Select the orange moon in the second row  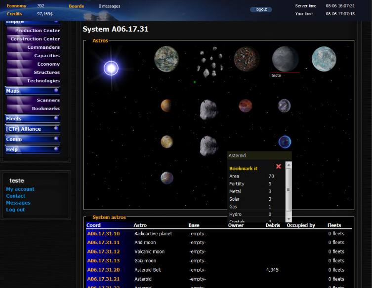coord(166,106)
